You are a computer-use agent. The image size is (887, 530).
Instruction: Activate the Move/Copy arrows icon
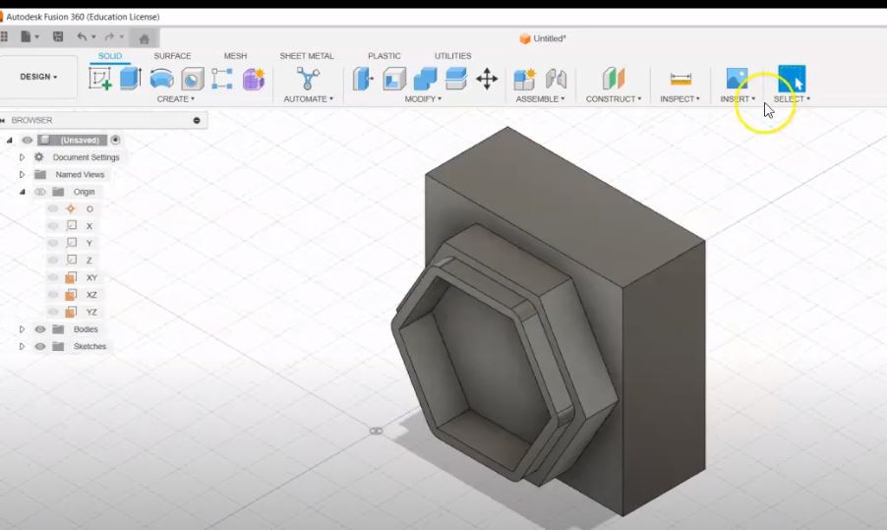487,79
